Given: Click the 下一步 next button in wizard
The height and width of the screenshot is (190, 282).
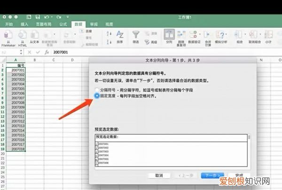Looking at the screenshot, I should (x=212, y=175).
